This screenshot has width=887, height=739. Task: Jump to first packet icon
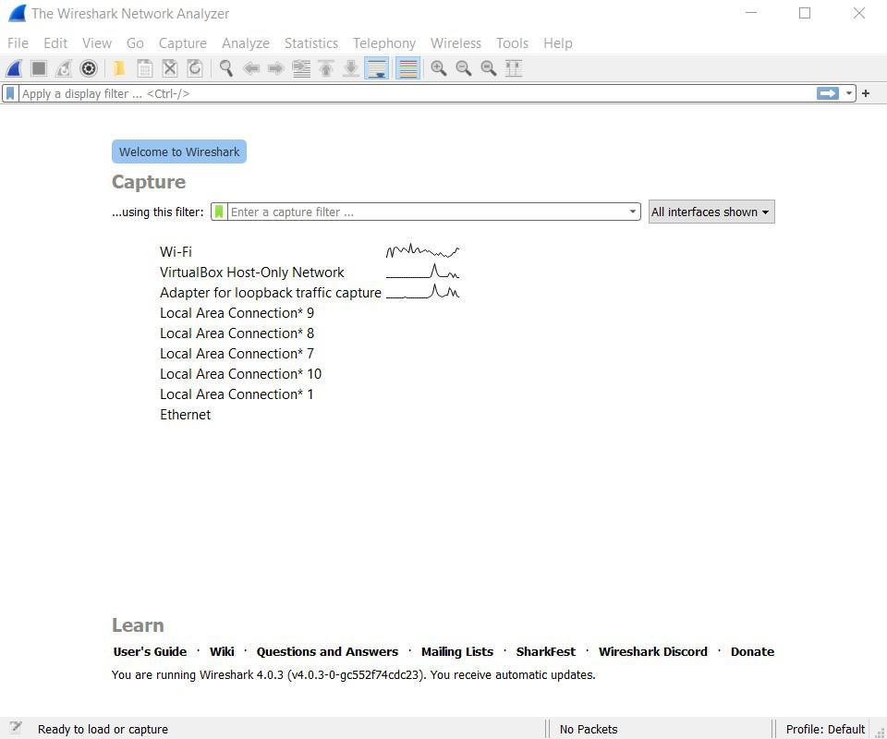coord(326,68)
